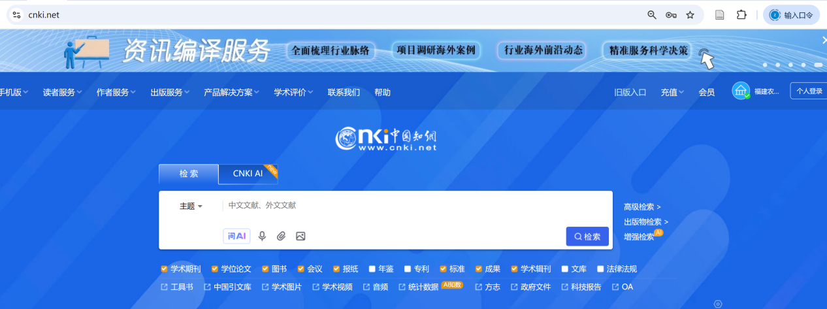Expand the 充值 dropdown
Screen dimensions: 827x309
pyautogui.click(x=672, y=92)
